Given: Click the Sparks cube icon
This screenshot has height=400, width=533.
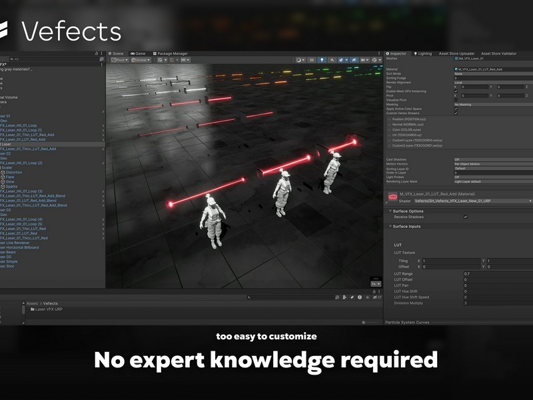Looking at the screenshot, I should click(3, 187).
